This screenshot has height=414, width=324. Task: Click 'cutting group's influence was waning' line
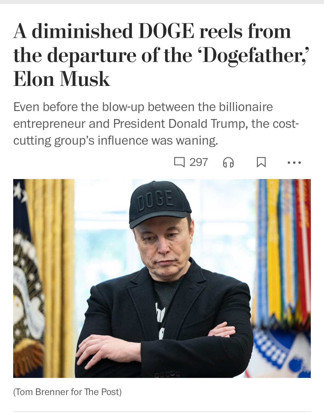[116, 140]
